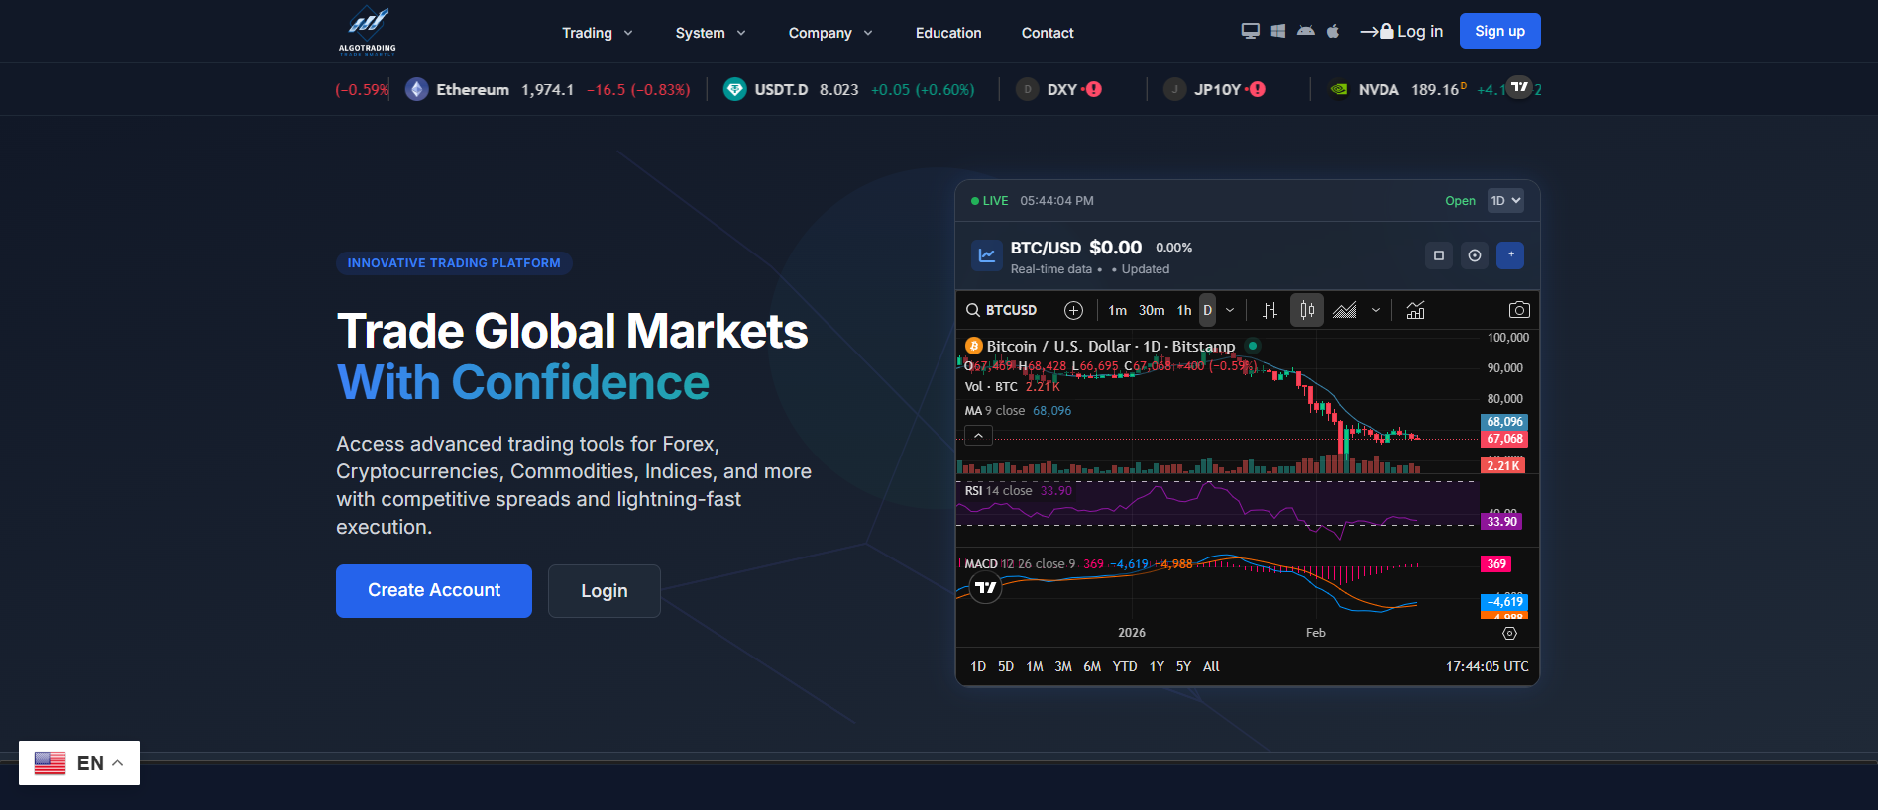1878x810 pixels.
Task: Click the Sign up button
Action: 1499,31
